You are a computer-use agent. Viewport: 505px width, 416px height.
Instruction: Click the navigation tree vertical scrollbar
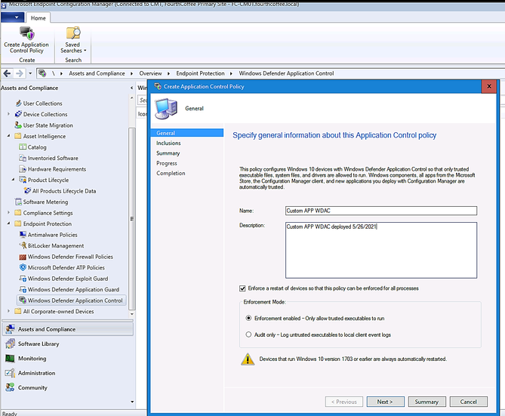point(132,218)
